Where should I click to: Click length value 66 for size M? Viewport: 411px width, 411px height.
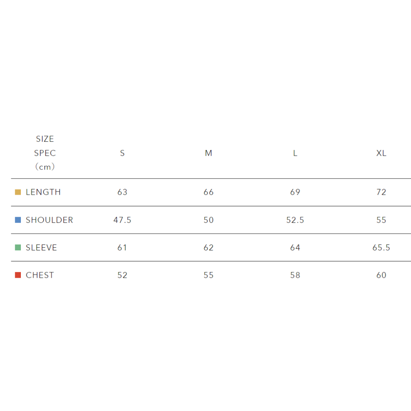click(x=209, y=192)
